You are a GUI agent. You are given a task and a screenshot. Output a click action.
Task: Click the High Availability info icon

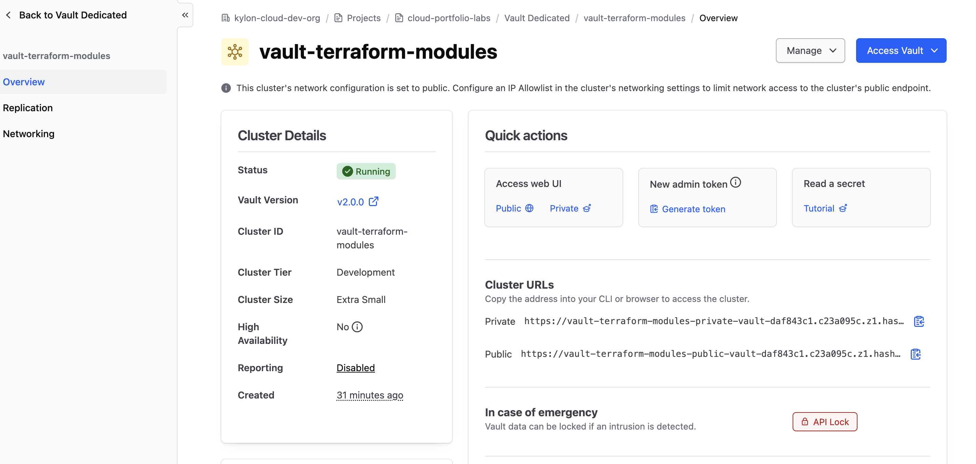(357, 327)
